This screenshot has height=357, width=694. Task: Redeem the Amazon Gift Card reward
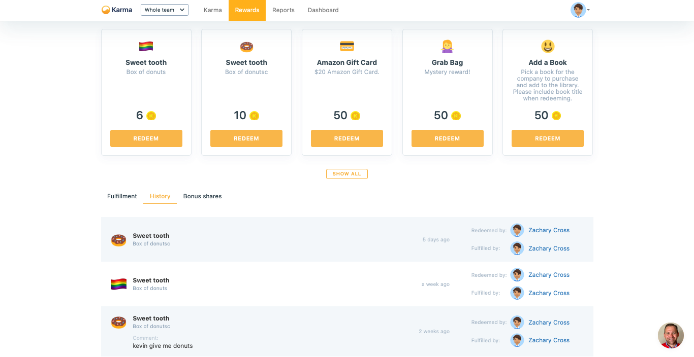(x=347, y=138)
